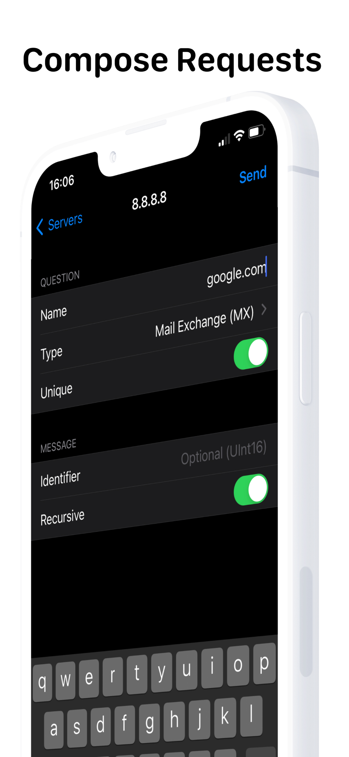Tap the p key on keyboard

(x=264, y=663)
